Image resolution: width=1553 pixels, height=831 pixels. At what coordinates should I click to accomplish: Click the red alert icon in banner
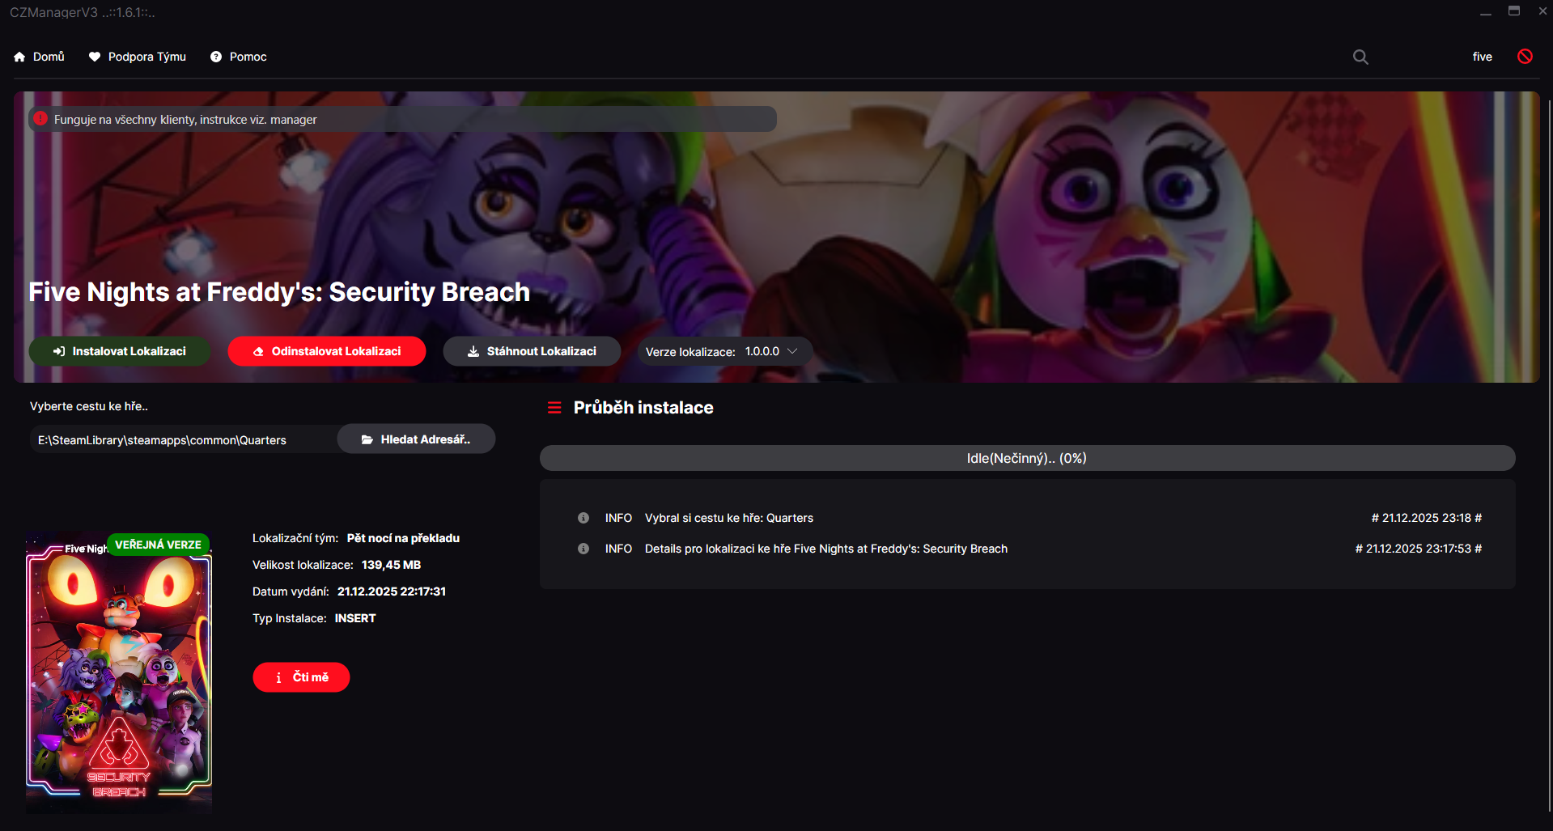(x=40, y=119)
